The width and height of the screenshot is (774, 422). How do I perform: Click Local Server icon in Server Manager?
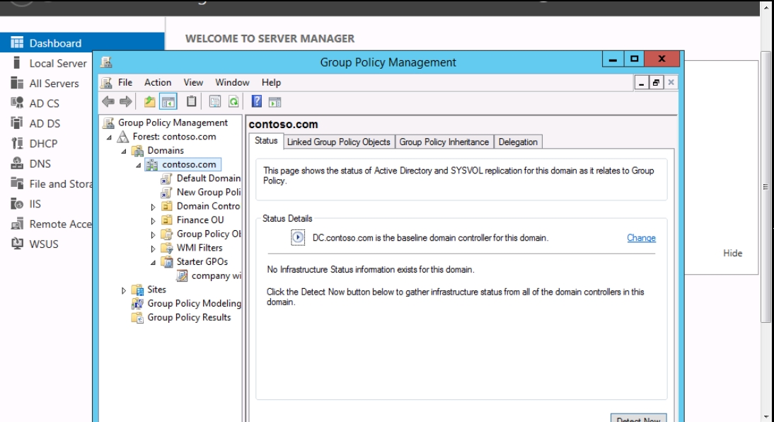click(x=17, y=63)
